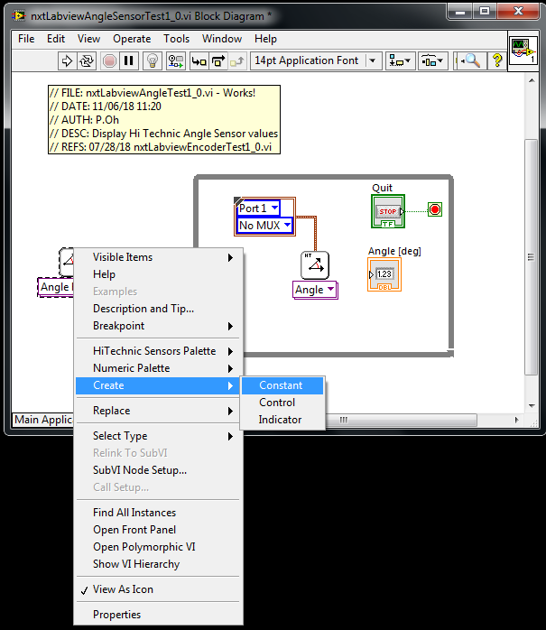Select Open Front Panel
Viewport: 546px width, 630px height.
pyautogui.click(x=159, y=530)
